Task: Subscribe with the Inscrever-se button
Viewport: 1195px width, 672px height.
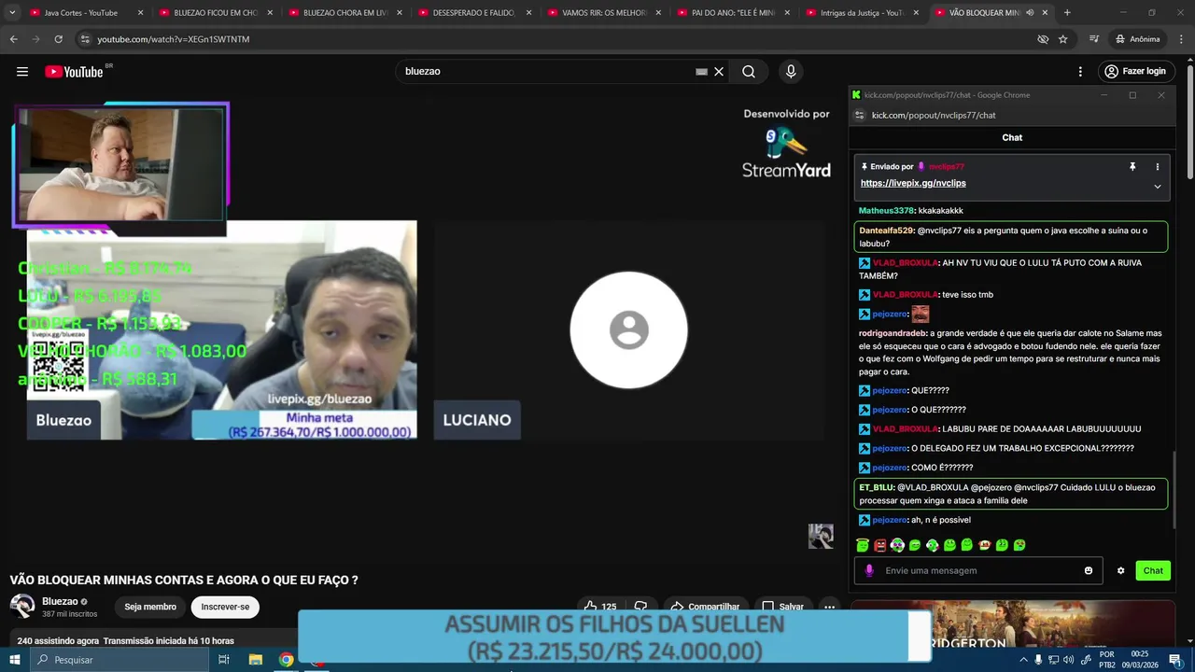Action: pos(225,607)
